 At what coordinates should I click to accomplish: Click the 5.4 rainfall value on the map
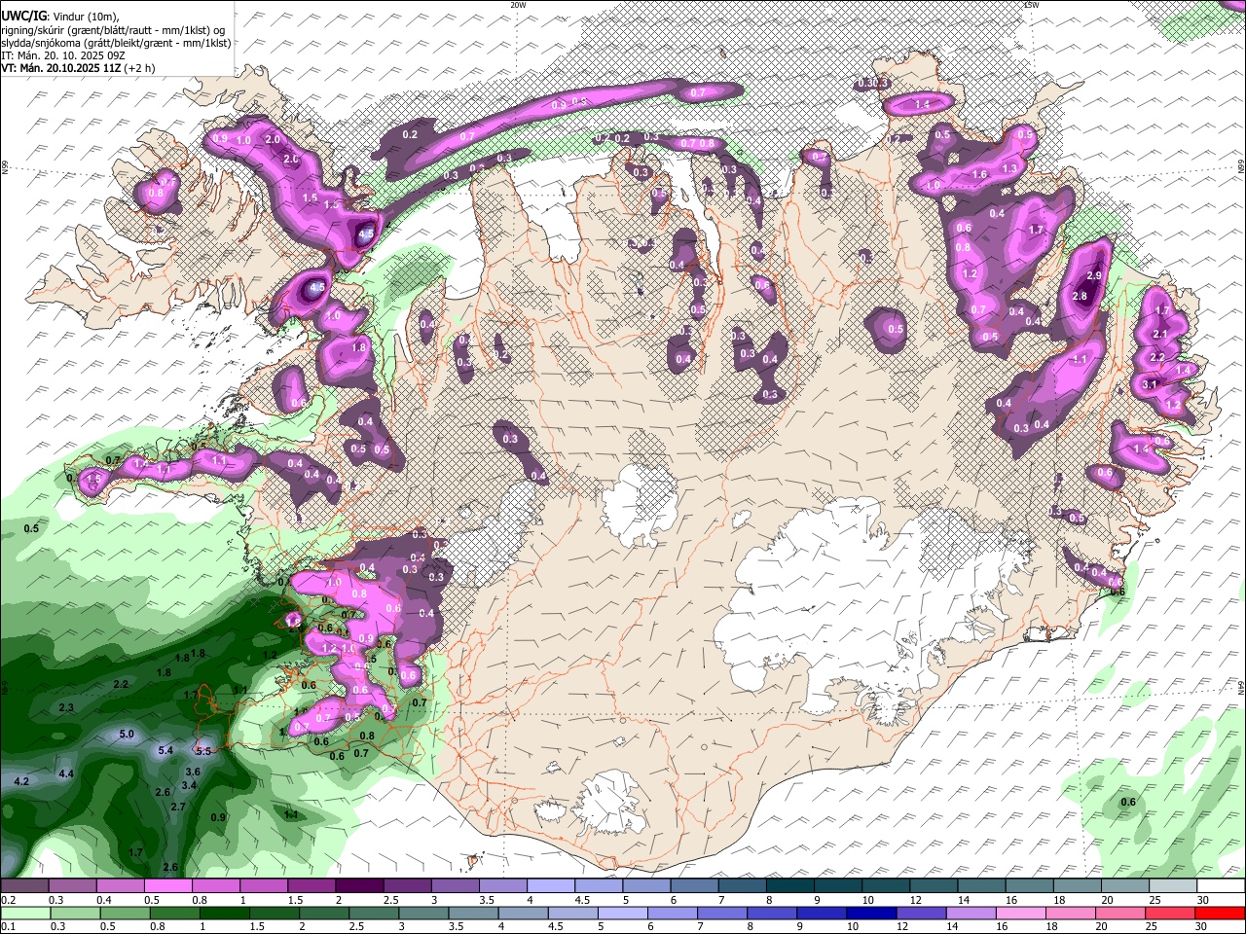(x=165, y=750)
